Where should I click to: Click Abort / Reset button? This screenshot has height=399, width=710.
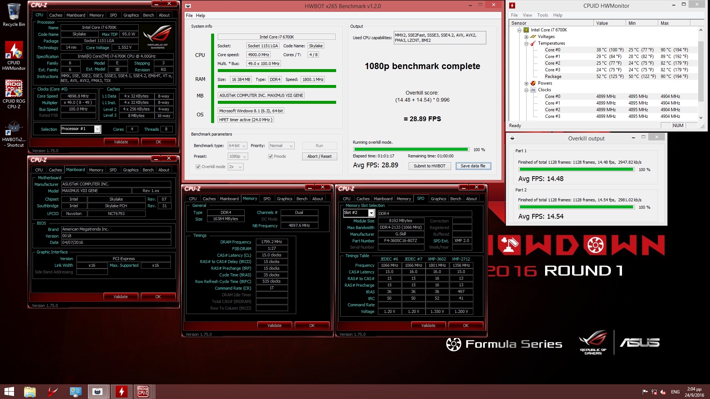319,156
